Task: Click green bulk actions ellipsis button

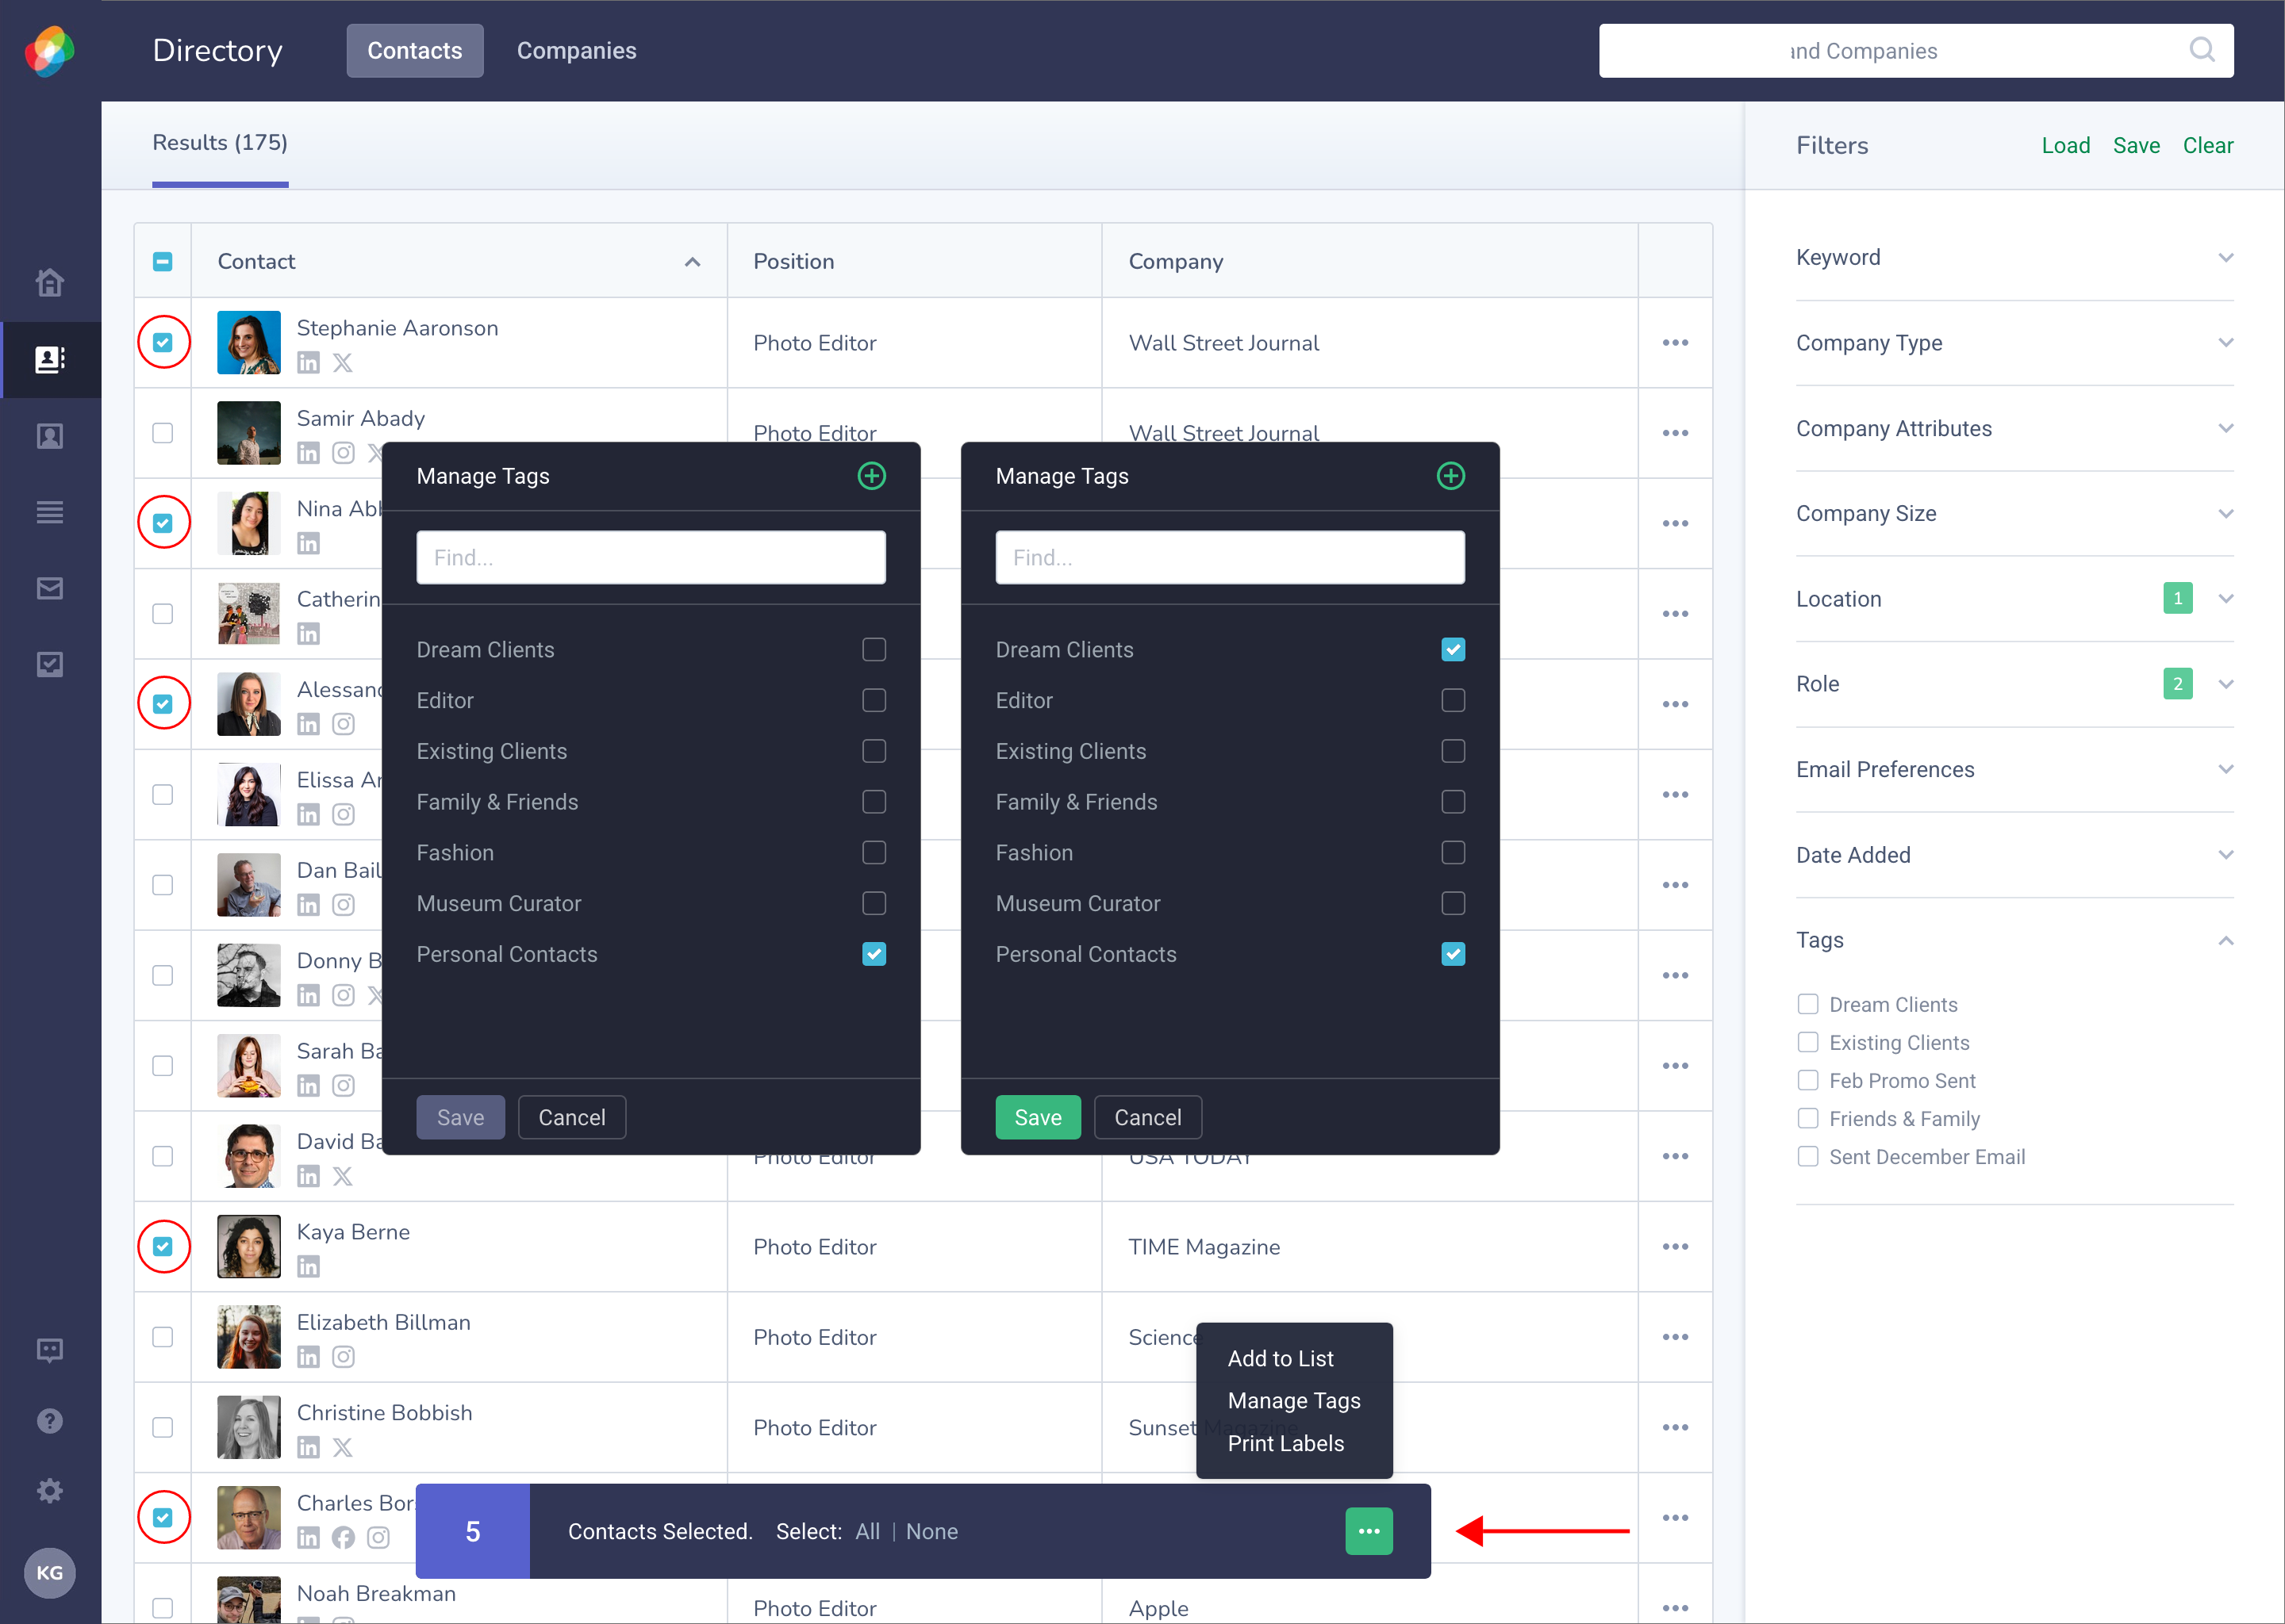Action: (x=1369, y=1531)
